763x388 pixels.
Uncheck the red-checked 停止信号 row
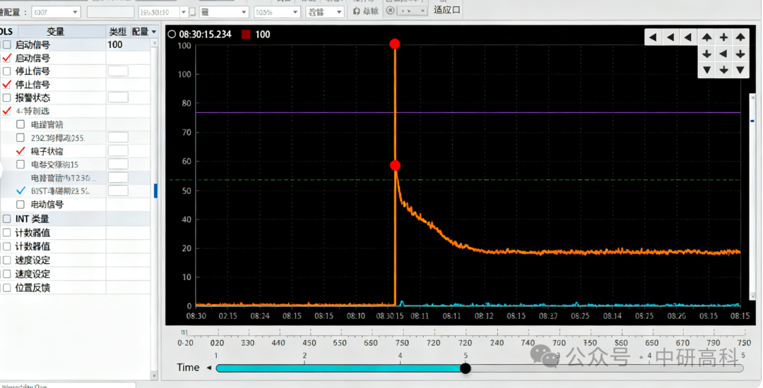7,85
